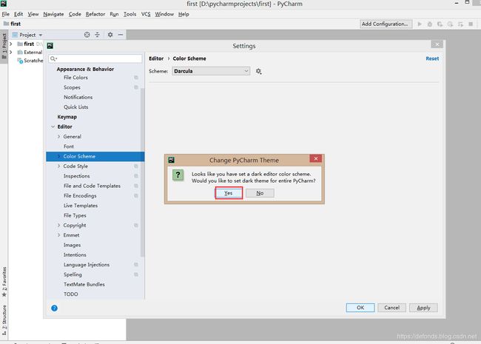Viewport: 481px width, 344px height.
Task: Click the Debug bug icon in toolbar
Action: click(x=429, y=24)
